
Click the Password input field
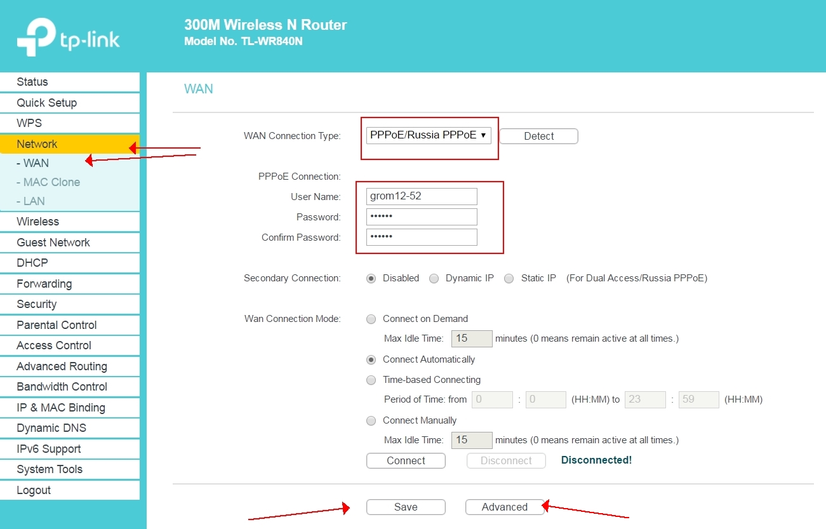(x=422, y=217)
